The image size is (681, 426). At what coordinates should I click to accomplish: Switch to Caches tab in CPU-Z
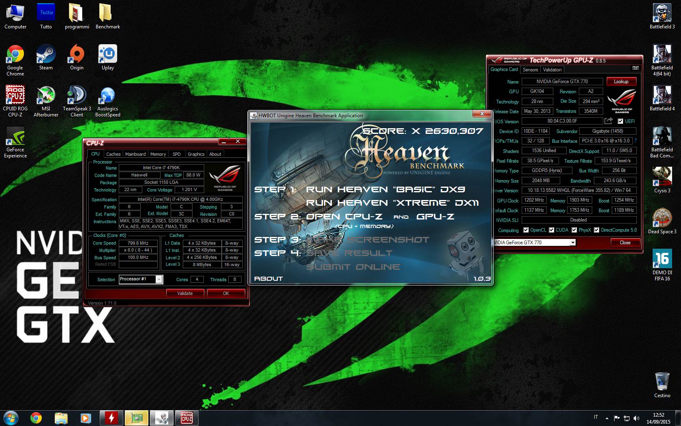pyautogui.click(x=113, y=154)
